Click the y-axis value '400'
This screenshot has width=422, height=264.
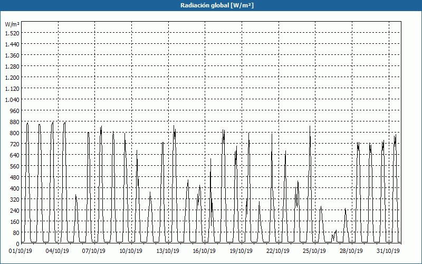tap(15, 188)
